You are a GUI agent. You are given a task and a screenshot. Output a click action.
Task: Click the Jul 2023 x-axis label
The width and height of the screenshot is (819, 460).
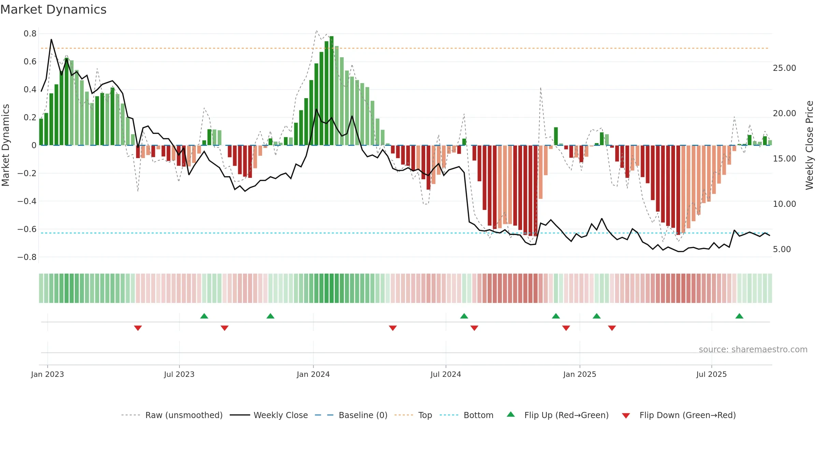click(179, 374)
